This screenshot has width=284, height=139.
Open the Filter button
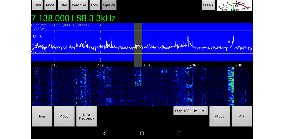coord(63,5)
